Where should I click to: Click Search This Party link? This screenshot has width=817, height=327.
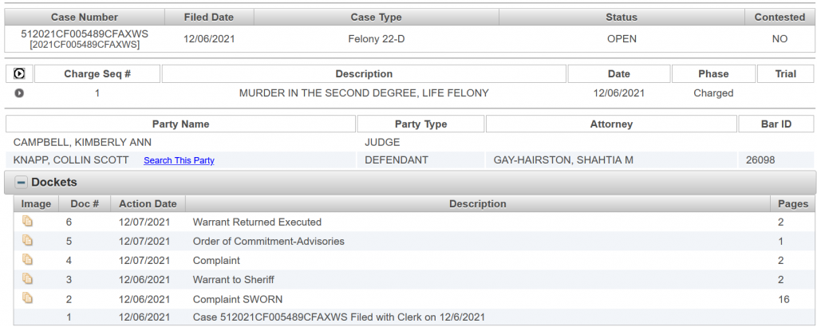pos(179,160)
